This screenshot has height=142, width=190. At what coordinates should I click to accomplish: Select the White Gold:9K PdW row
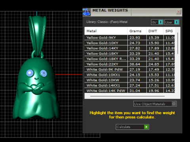point(129,69)
